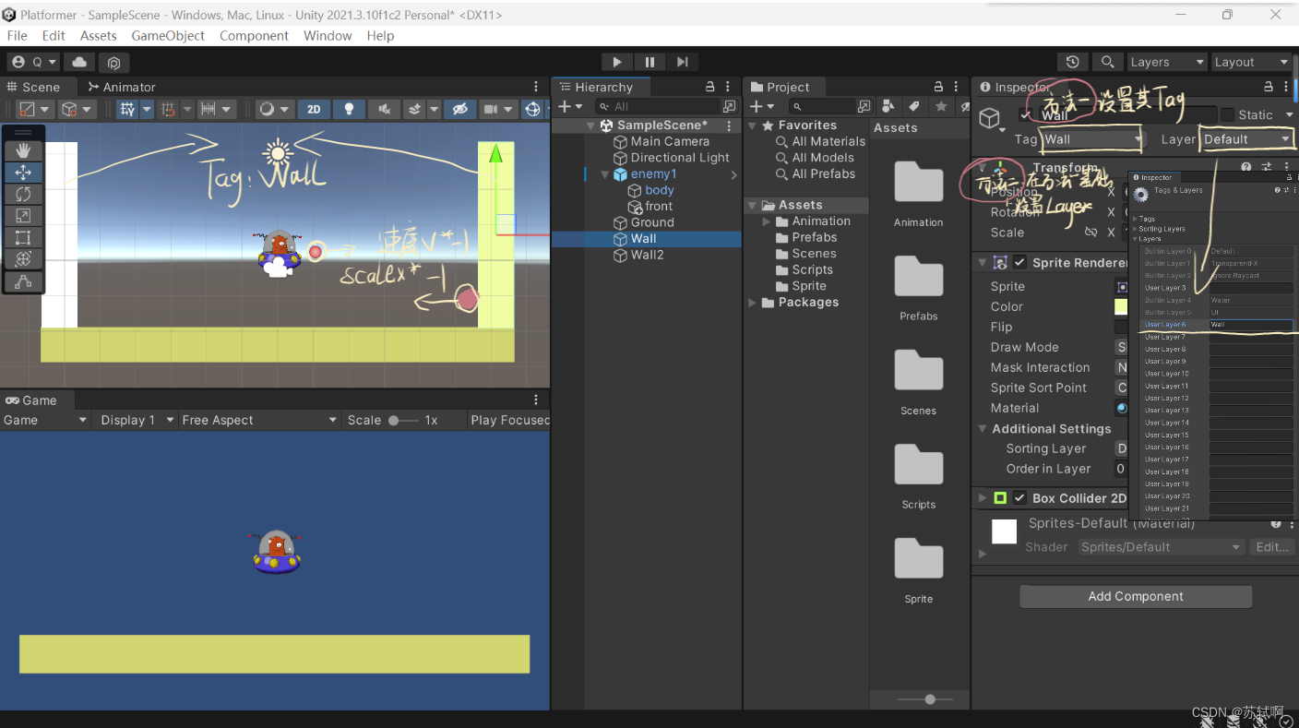Open the Display 1 dropdown
1299x728 pixels.
coord(137,420)
